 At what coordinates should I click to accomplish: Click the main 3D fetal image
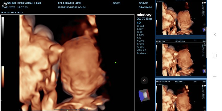pos(68,63)
